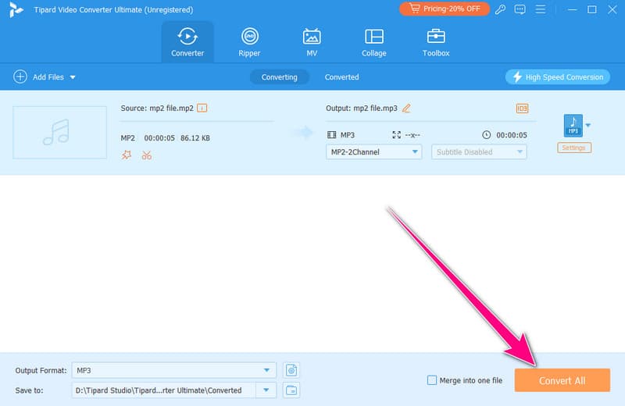The width and height of the screenshot is (625, 406).
Task: Show the Converting list
Action: tap(280, 77)
